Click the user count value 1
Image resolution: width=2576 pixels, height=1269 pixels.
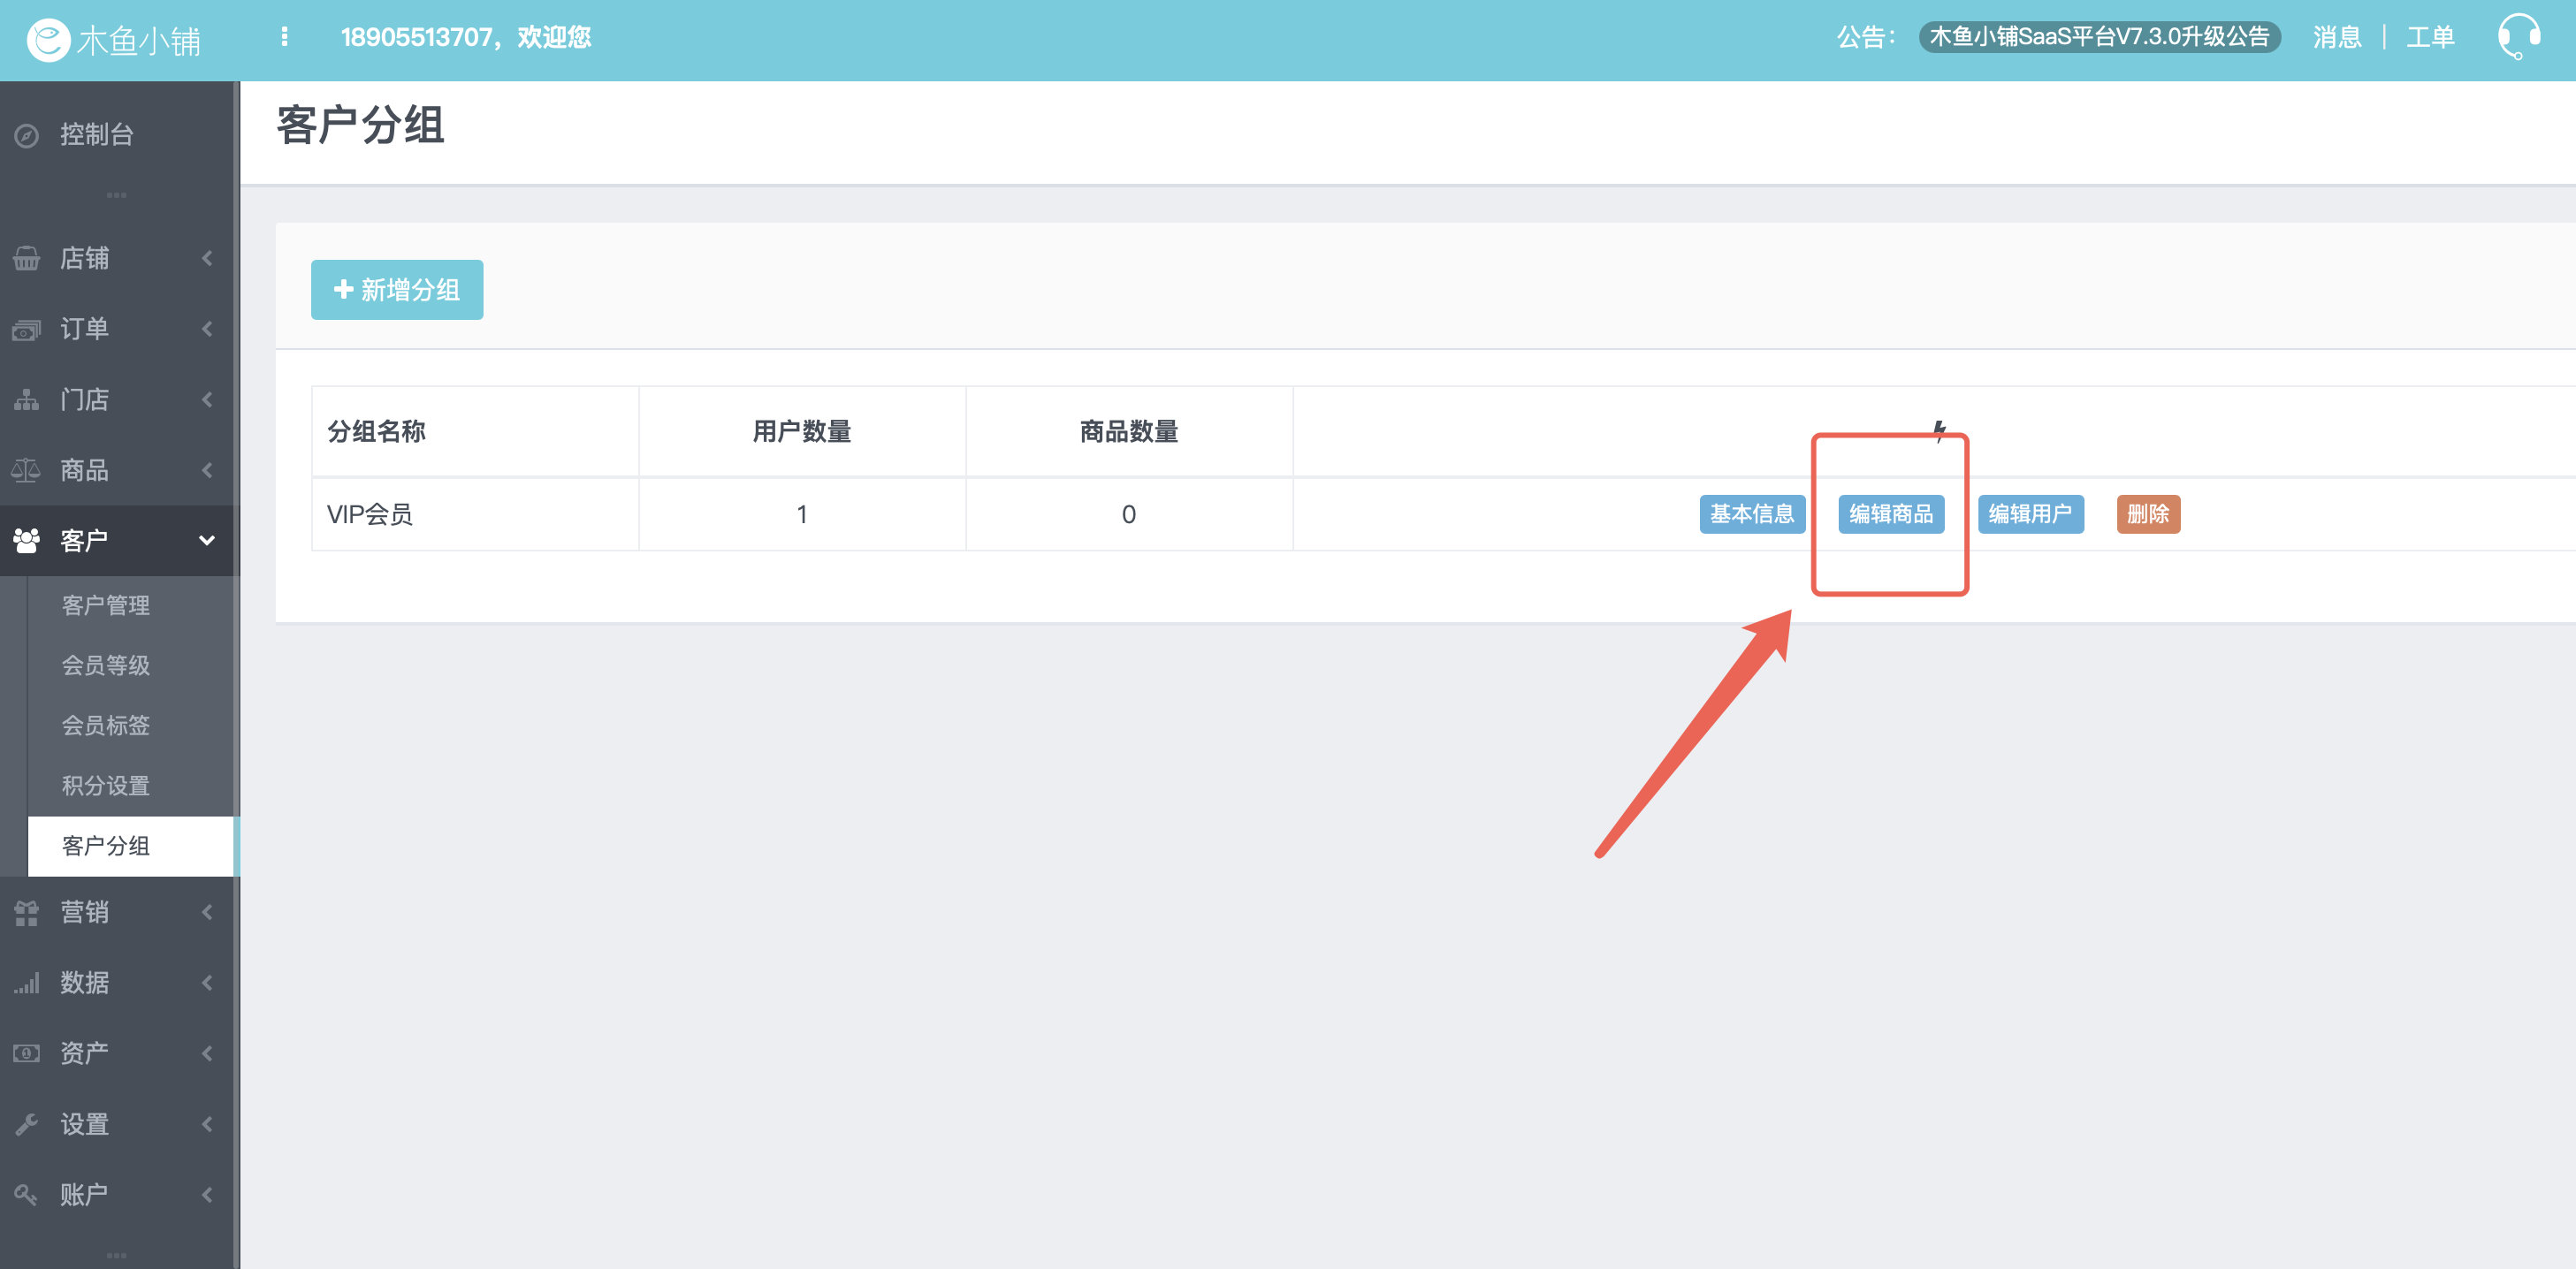802,514
